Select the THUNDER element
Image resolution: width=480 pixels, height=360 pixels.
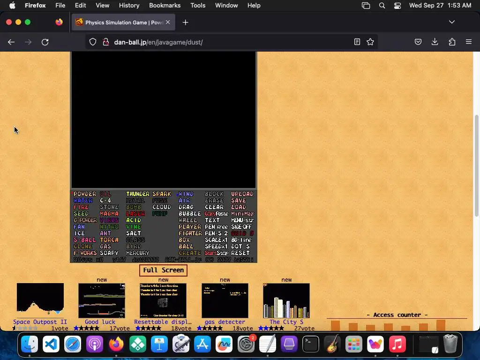click(x=138, y=194)
